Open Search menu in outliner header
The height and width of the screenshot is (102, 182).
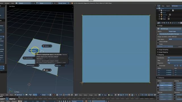click(168, 6)
